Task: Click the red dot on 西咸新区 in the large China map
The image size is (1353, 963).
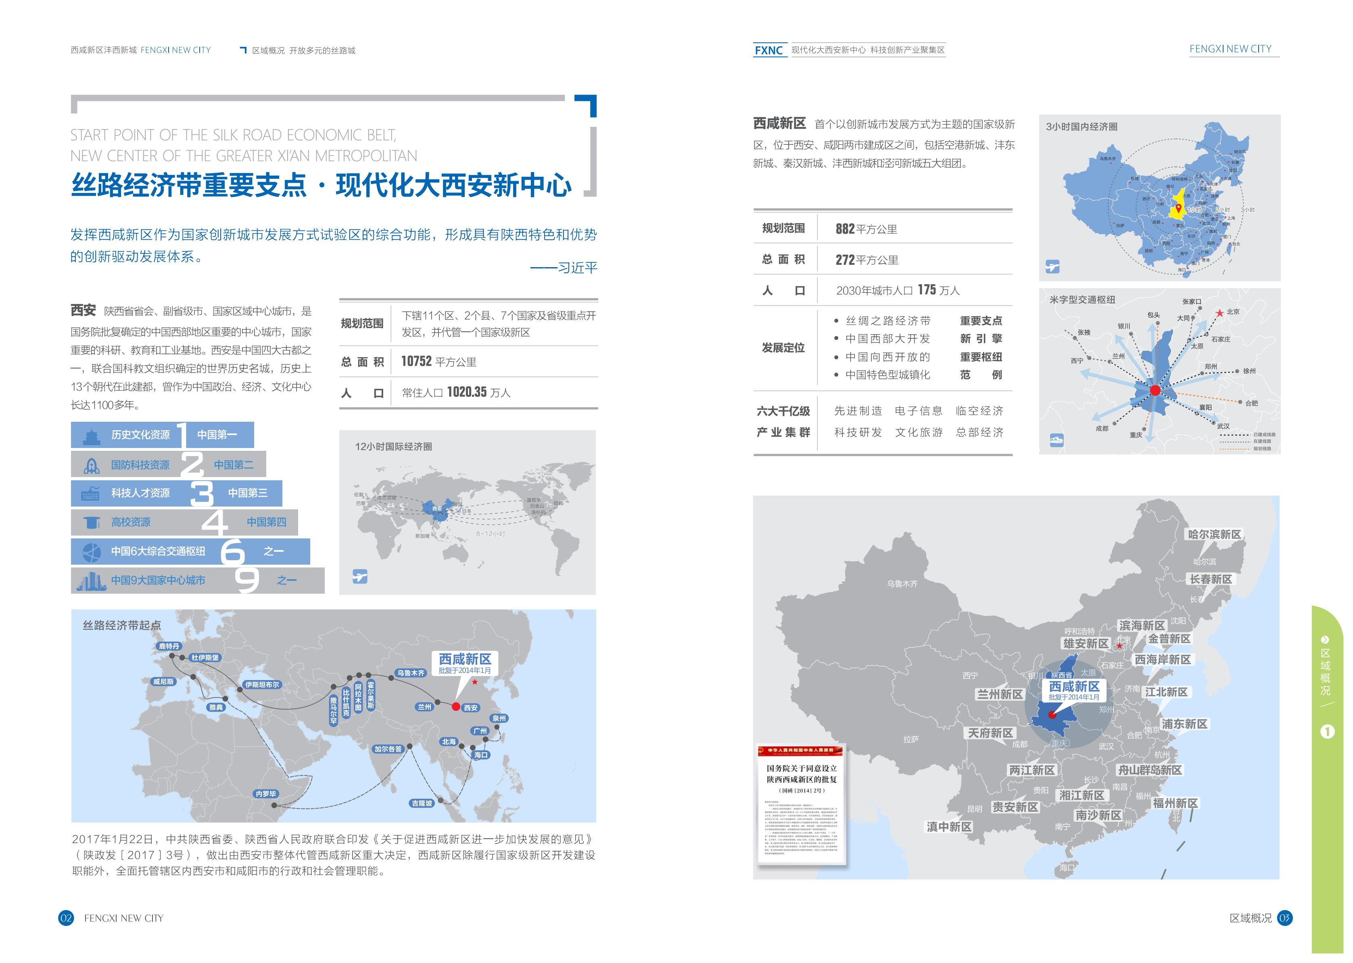Action: pos(1052,715)
